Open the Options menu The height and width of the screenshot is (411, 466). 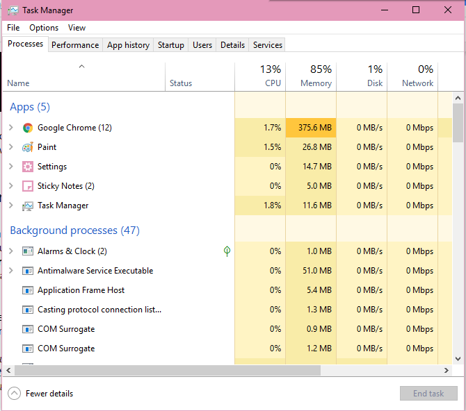[x=44, y=28]
